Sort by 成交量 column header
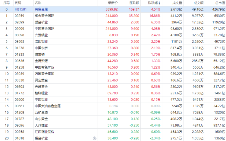The width and height of the screenshot is (226, 141). (x=177, y=3)
